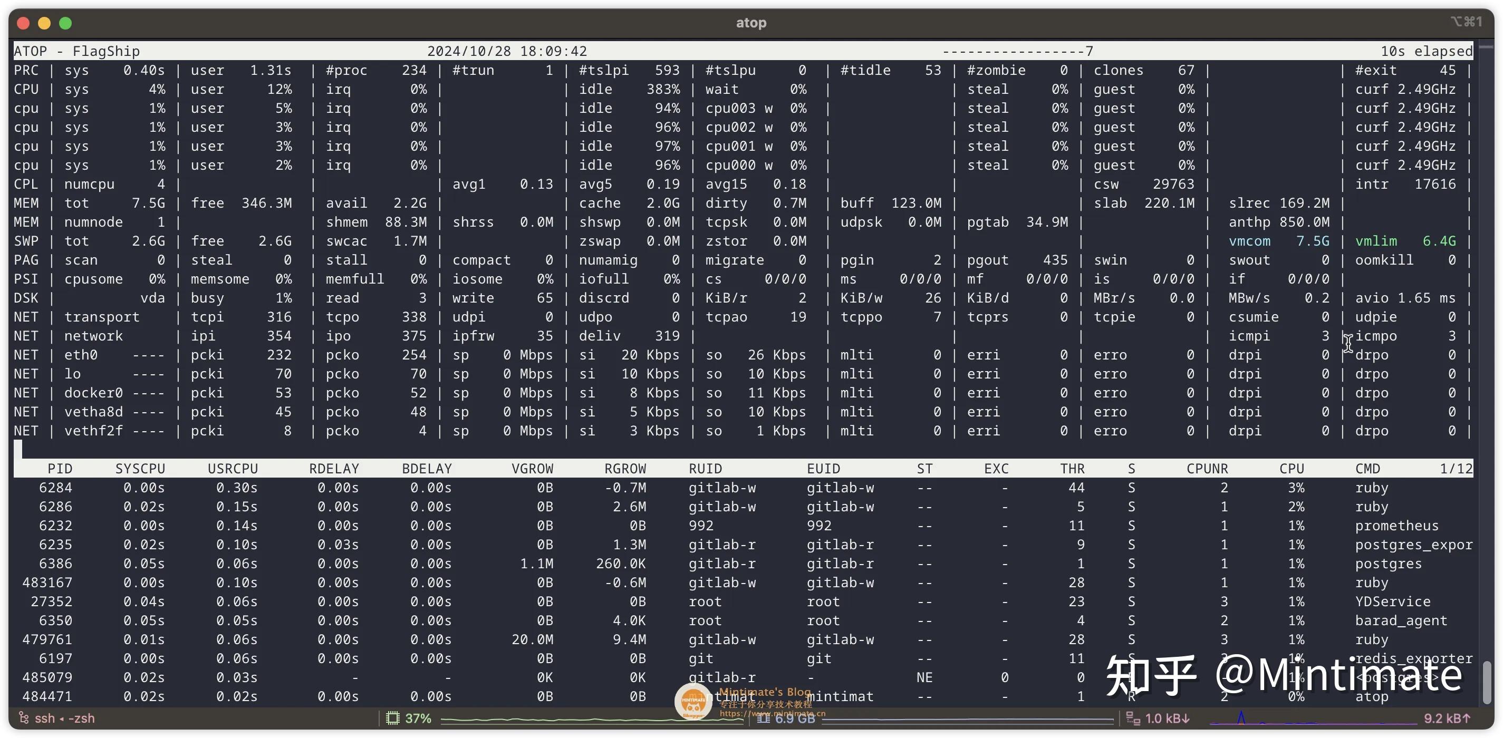The height and width of the screenshot is (738, 1503).
Task: Click the 'ssh ◂ -zsh' status label
Action: point(65,718)
